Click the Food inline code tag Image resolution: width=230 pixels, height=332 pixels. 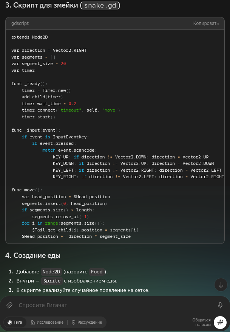97,271
